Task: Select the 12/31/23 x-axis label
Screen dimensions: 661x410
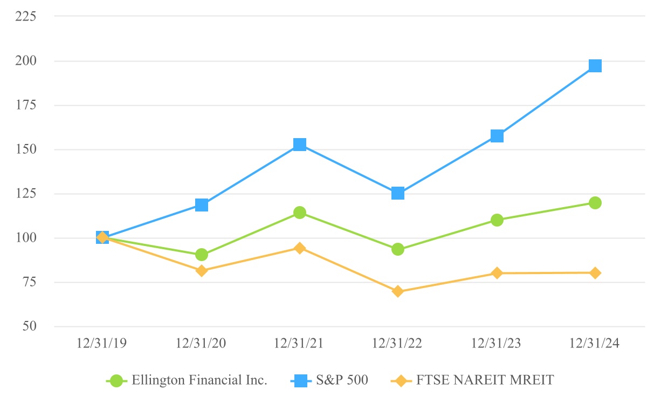Action: point(497,344)
